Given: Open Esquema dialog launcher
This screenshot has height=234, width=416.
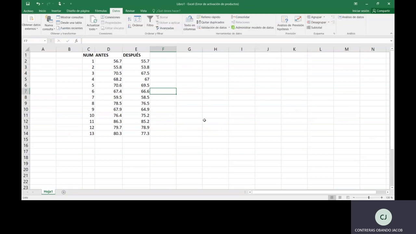Looking at the screenshot, I should click(x=334, y=33).
